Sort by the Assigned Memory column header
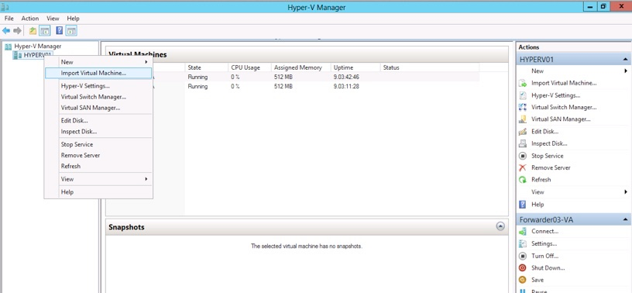Screen dimensions: 632x293 [x=301, y=67]
